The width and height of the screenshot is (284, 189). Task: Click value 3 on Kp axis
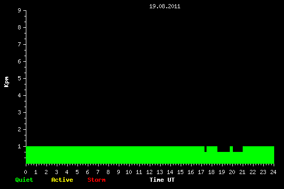point(20,112)
